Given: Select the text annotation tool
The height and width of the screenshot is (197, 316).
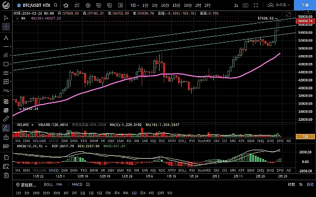Looking at the screenshot, I should pyautogui.click(x=6, y=38).
